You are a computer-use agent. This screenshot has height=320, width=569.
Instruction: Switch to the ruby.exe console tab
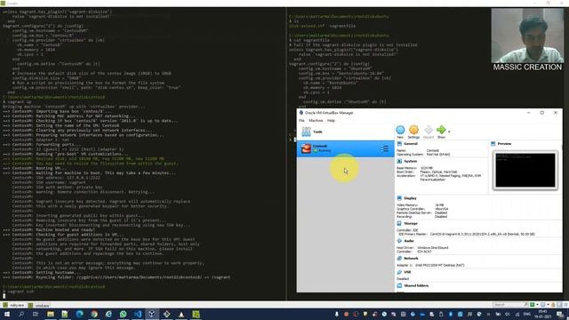click(14, 306)
